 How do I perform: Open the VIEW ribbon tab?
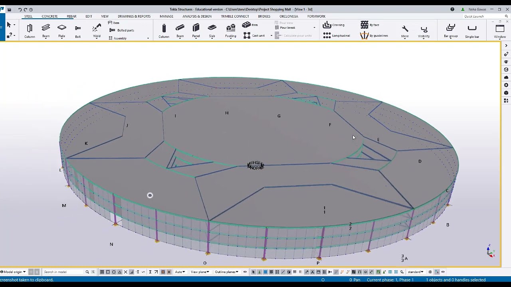[x=105, y=16]
